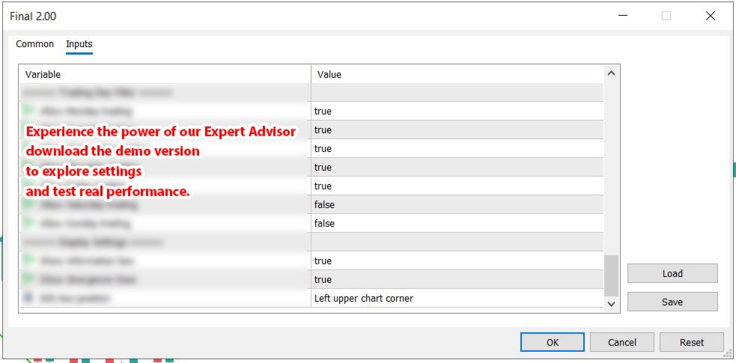Click the scrollbar down arrow in inputs list

[x=611, y=303]
